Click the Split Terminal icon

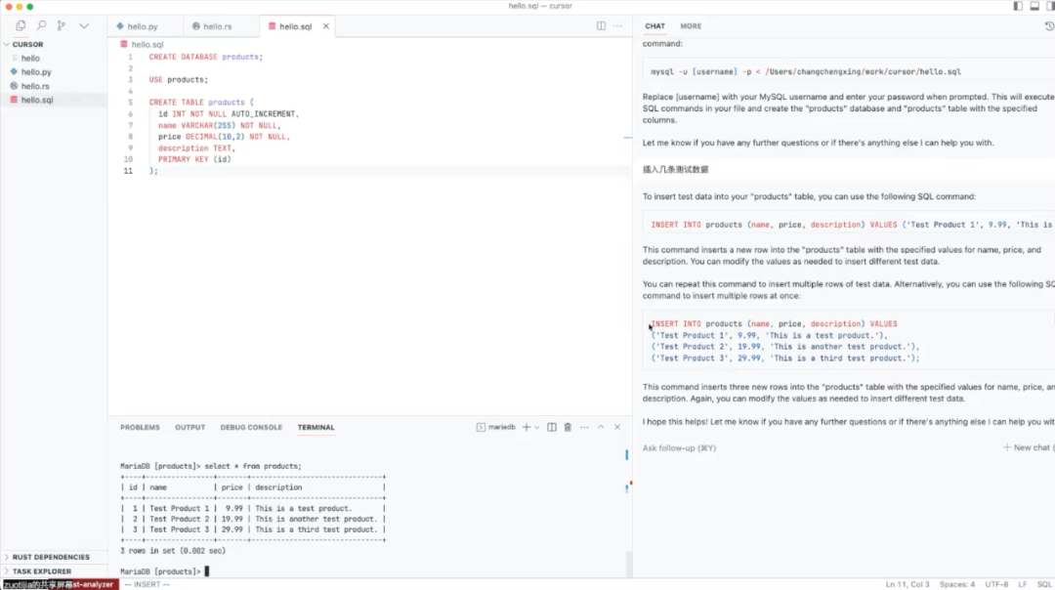point(551,427)
